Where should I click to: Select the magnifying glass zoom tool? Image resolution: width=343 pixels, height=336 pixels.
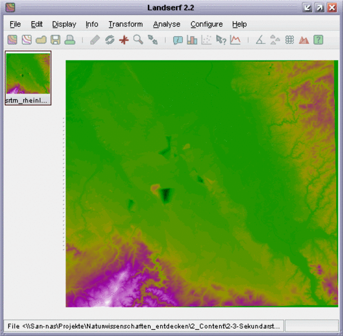tap(138, 40)
